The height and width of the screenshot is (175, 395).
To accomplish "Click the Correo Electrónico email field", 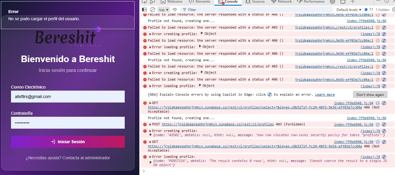I will [x=68, y=97].
